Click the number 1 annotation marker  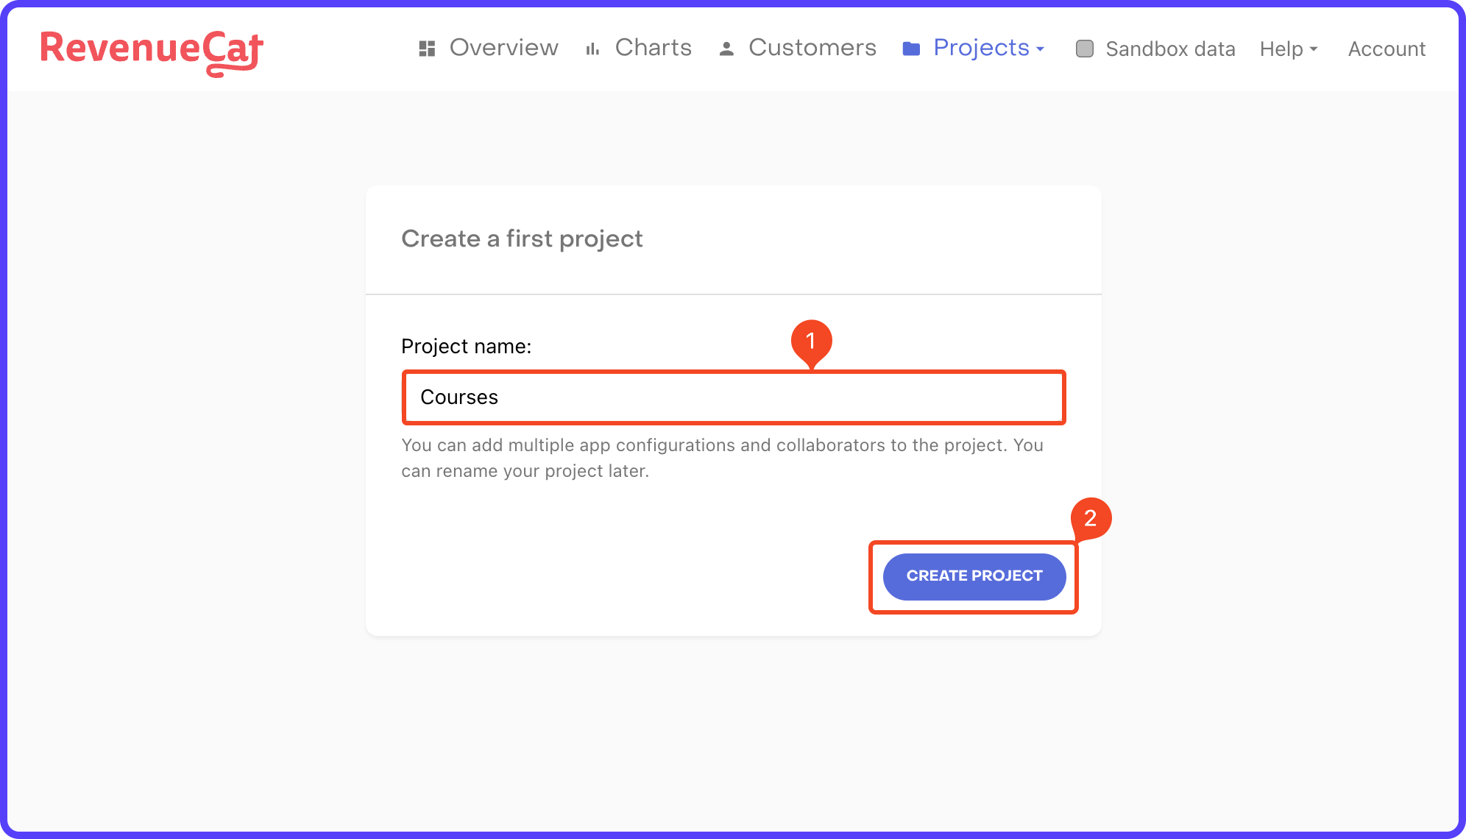pos(811,341)
